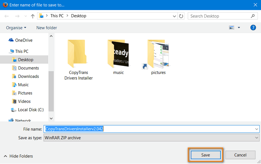Open Help with the question mark icon

click(253, 28)
